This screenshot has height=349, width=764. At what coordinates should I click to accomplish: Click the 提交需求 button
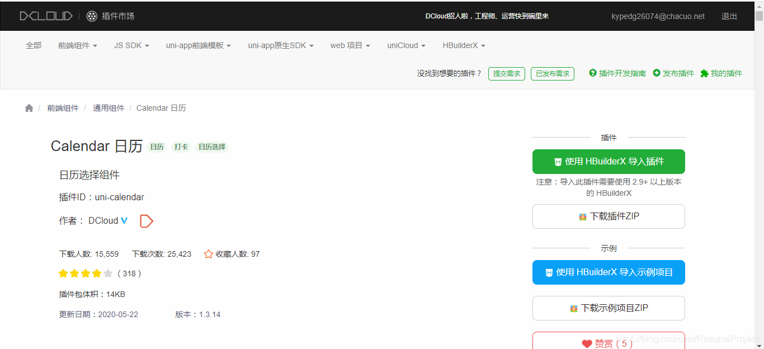click(507, 73)
